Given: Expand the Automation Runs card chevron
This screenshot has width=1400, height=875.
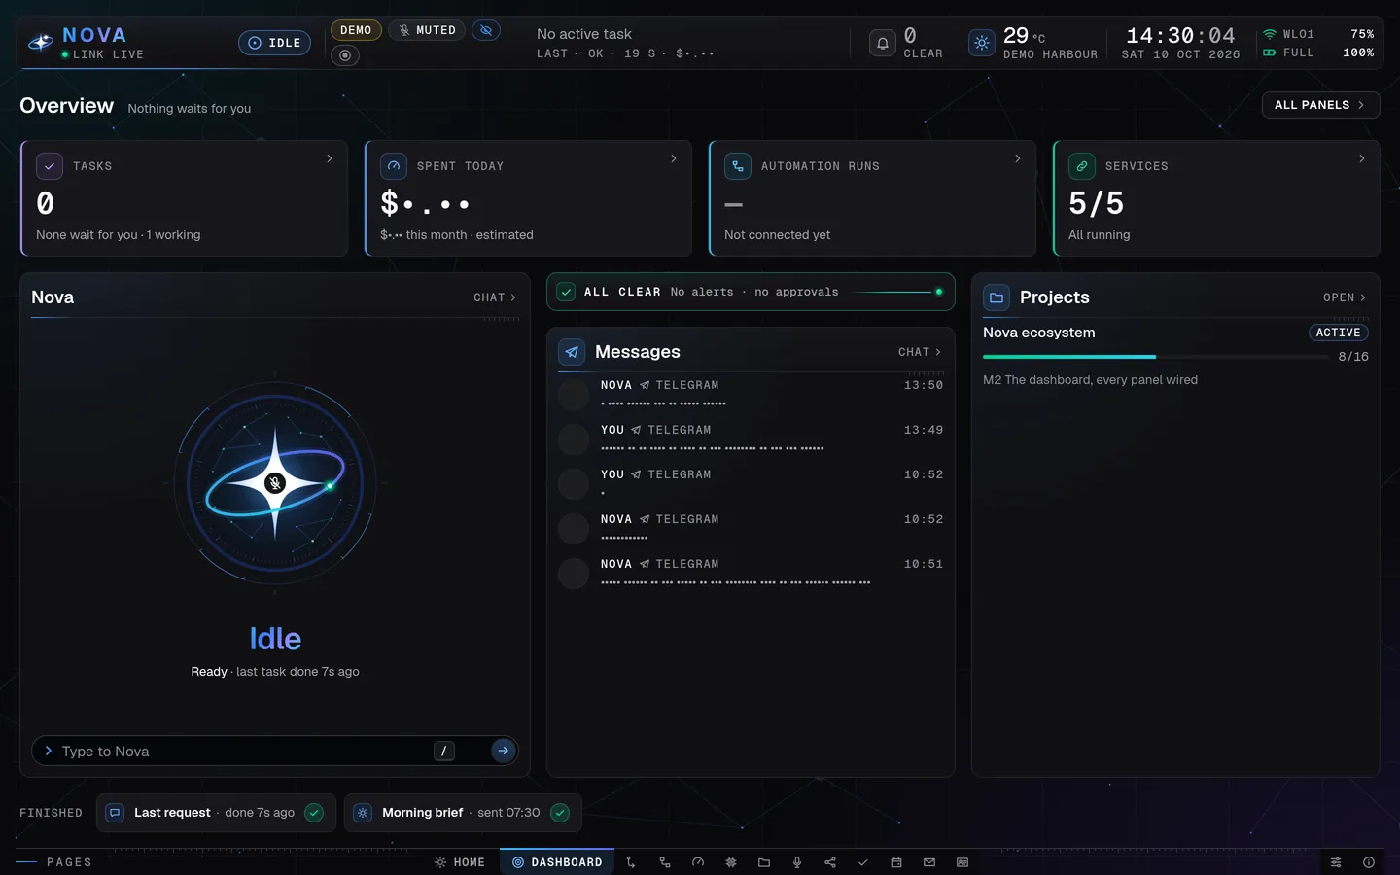Looking at the screenshot, I should (1018, 158).
